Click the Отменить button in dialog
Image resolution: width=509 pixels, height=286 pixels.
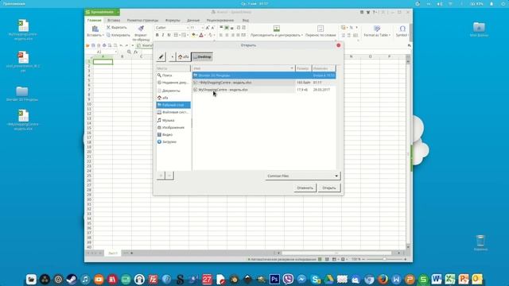click(305, 187)
